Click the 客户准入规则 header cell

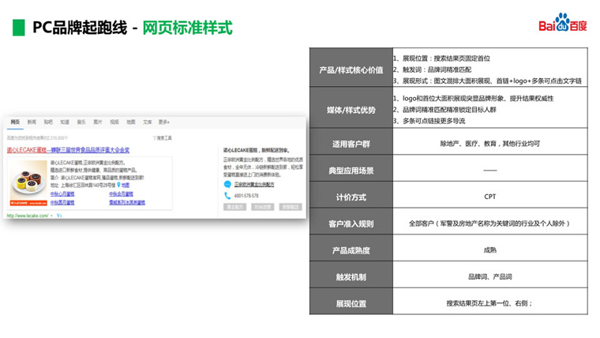tap(351, 222)
